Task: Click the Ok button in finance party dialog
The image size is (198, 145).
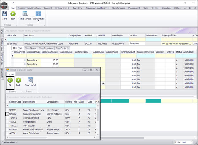Action: (10, 82)
